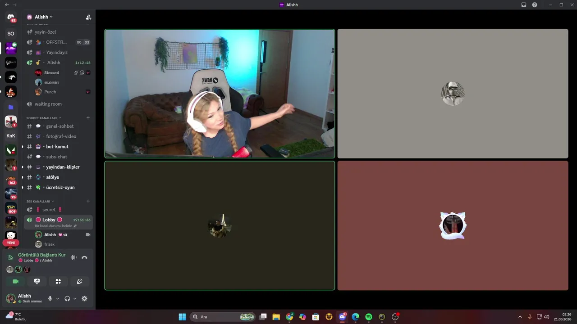Open the fotoğraf-video channel
The image size is (577, 324).
59,136
